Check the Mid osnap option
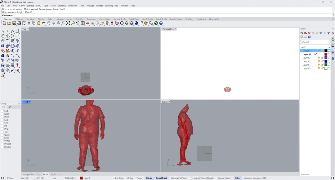This screenshot has height=180, width=335. click(2, 120)
